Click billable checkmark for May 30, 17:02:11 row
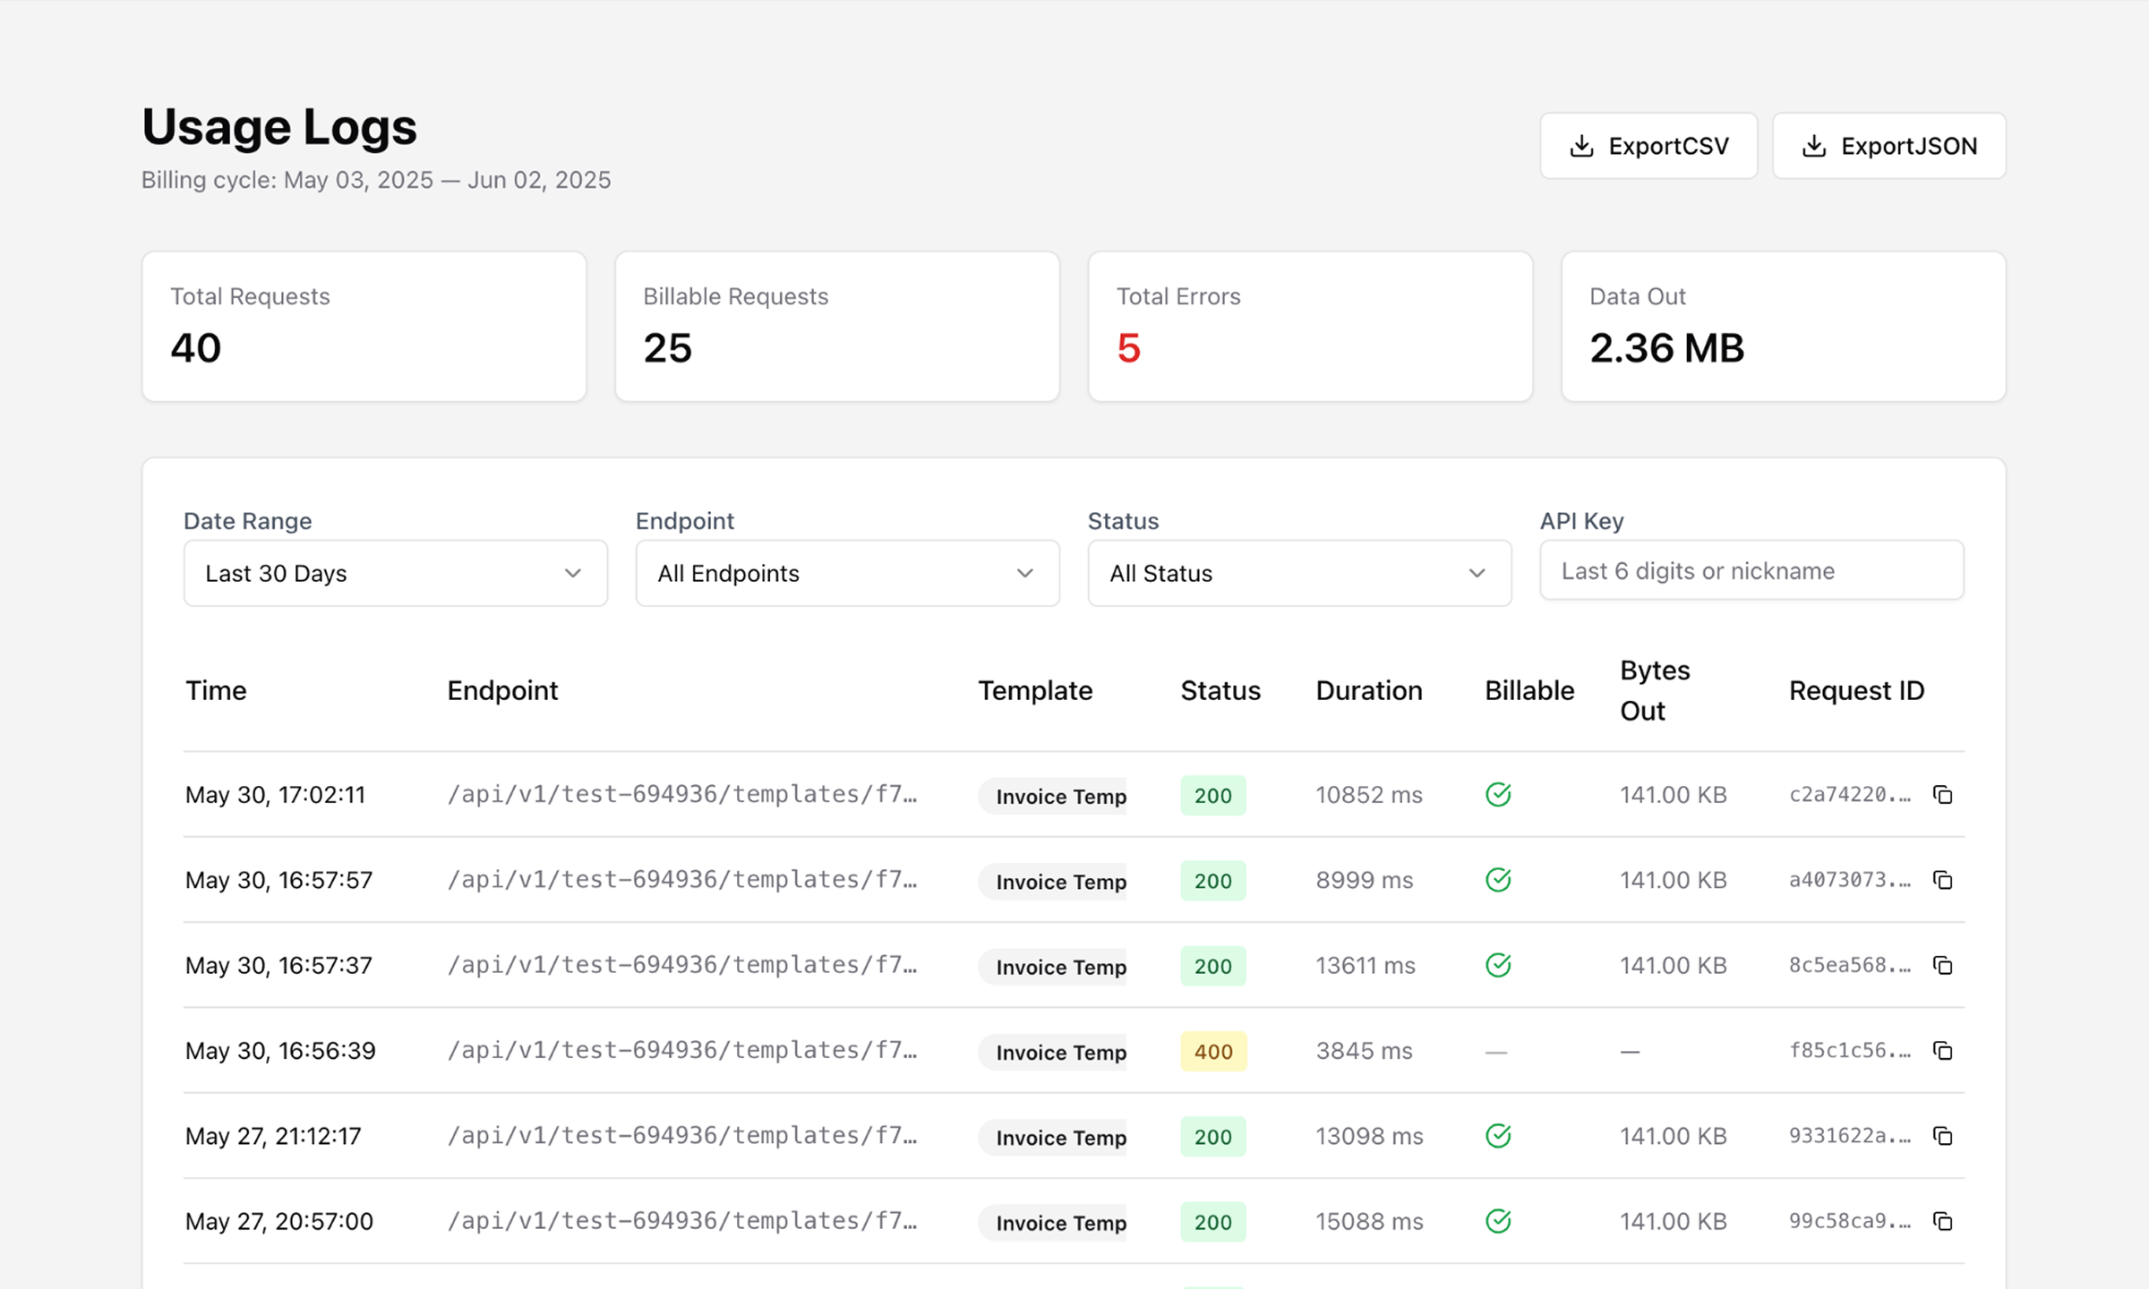 (x=1498, y=794)
